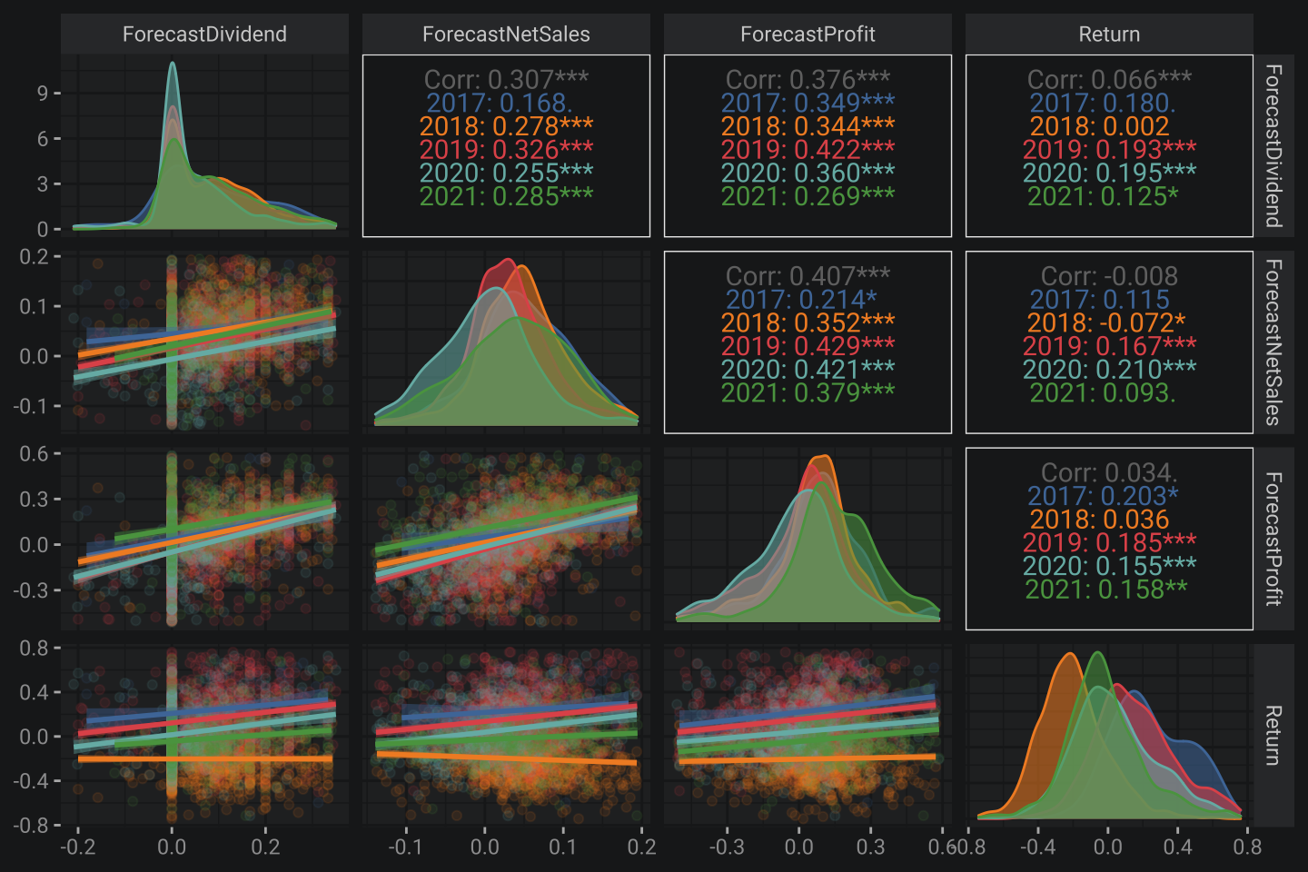
Task: Click the 'Corr: -0.008' correlation text
Action: click(x=1109, y=276)
